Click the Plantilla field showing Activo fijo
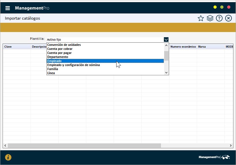Viewport: 236px width, 165px height. pyautogui.click(x=105, y=40)
